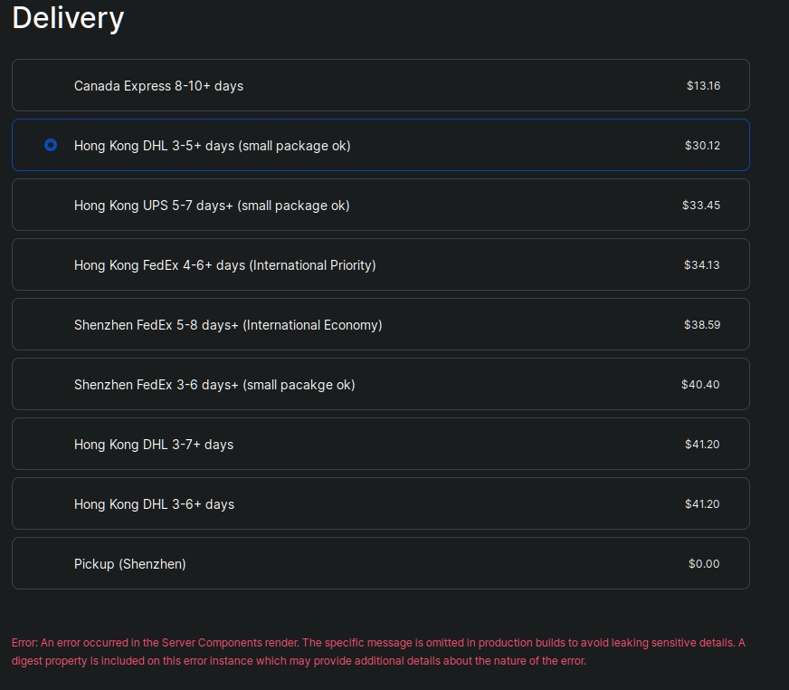Click the selected Hong Kong DHL 3-5+ days radio
The height and width of the screenshot is (690, 789).
pyautogui.click(x=51, y=145)
